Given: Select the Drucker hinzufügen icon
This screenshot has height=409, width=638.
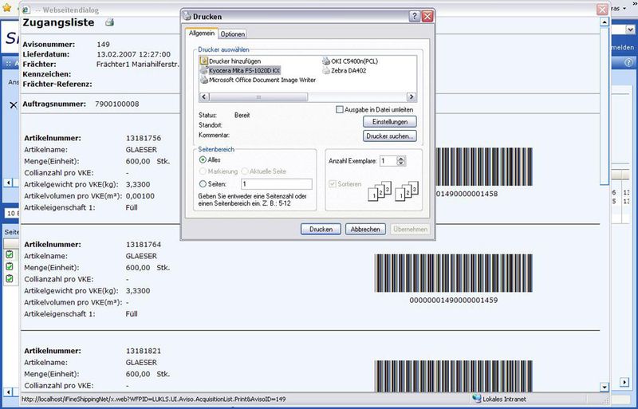Looking at the screenshot, I should pos(204,61).
